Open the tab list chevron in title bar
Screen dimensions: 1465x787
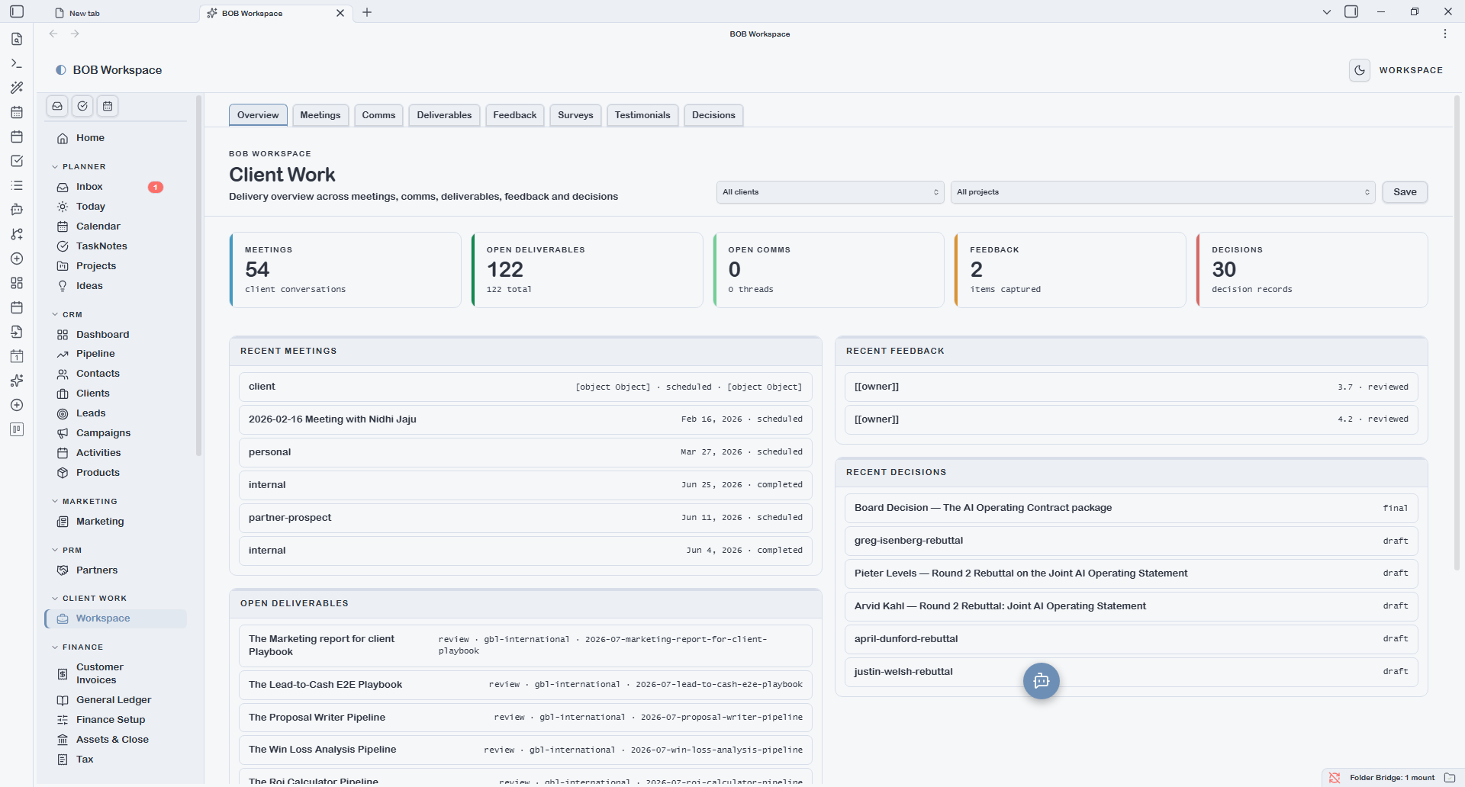click(x=1327, y=12)
